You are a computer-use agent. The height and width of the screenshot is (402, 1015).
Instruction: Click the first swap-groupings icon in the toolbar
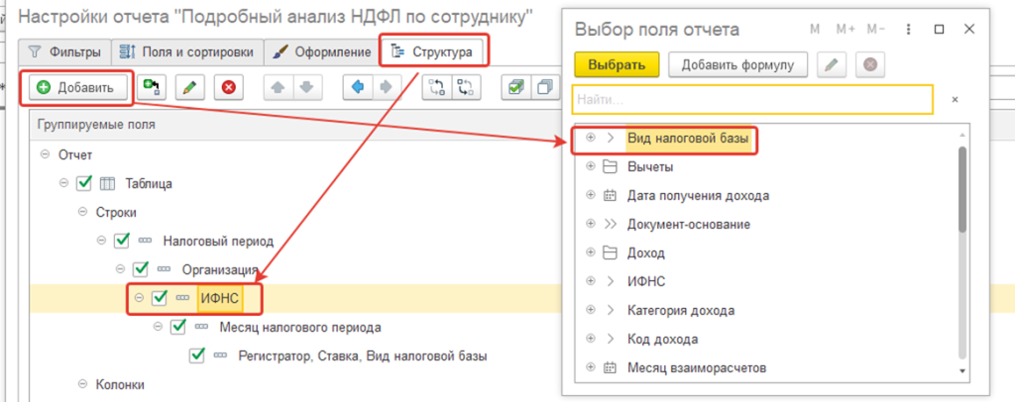(437, 88)
